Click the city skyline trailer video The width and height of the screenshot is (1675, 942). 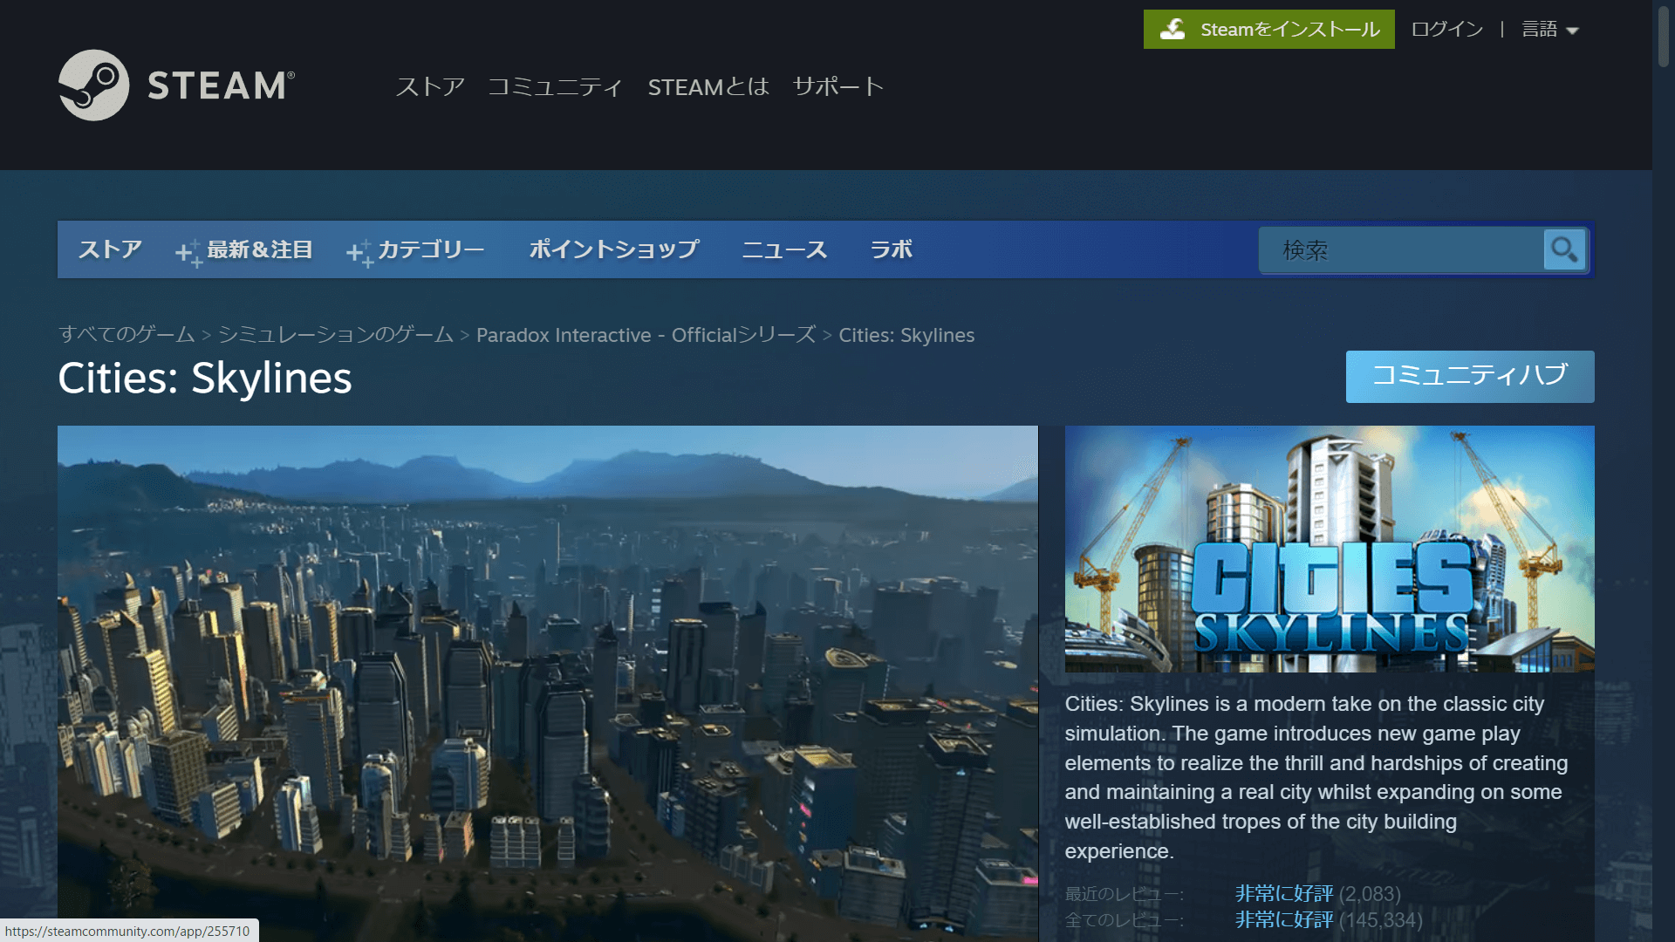click(x=547, y=680)
